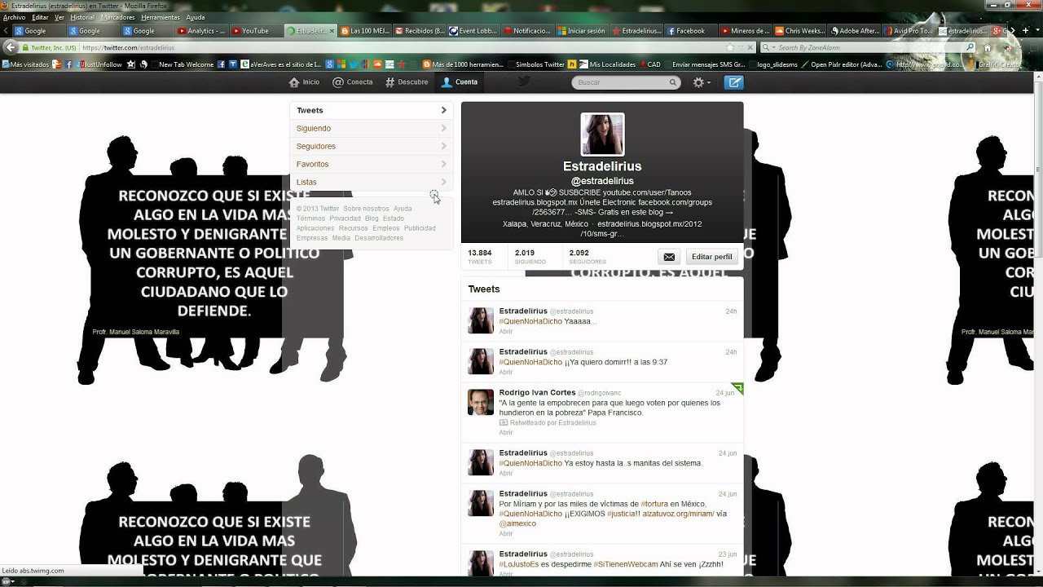1043x587 pixels.
Task: Close the active Estradelirius tab
Action: pyautogui.click(x=331, y=31)
